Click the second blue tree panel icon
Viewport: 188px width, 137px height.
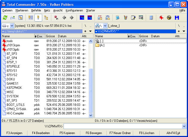pos(90,18)
